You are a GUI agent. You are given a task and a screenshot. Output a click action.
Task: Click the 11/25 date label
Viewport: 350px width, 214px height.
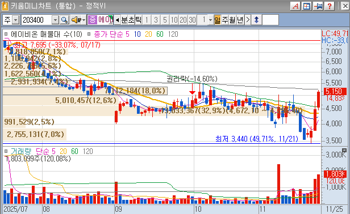[x=334, y=209]
